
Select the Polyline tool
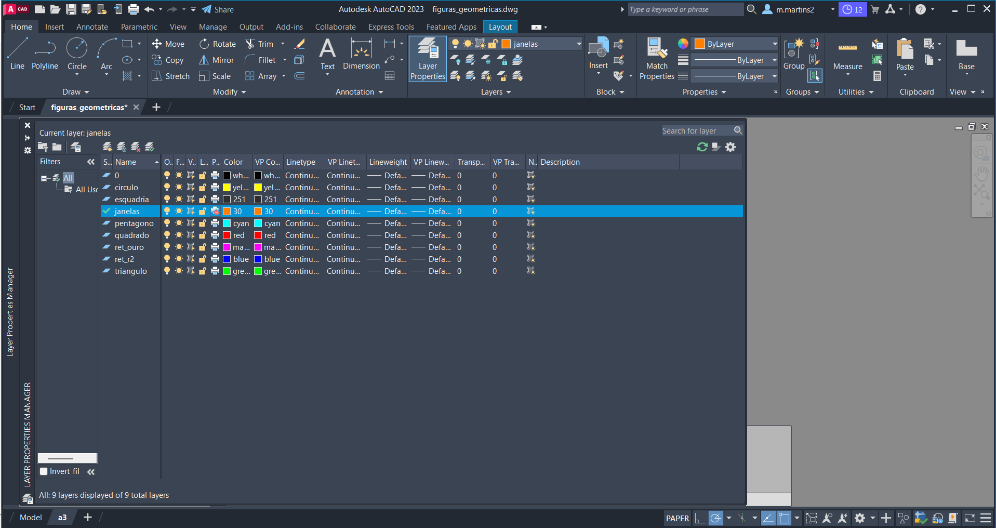45,54
